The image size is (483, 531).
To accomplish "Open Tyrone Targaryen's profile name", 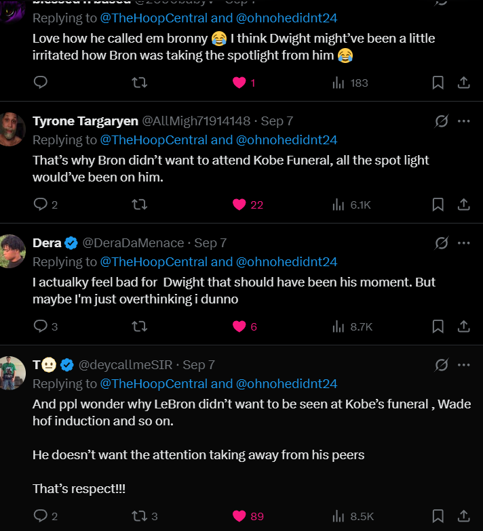I will 85,121.
